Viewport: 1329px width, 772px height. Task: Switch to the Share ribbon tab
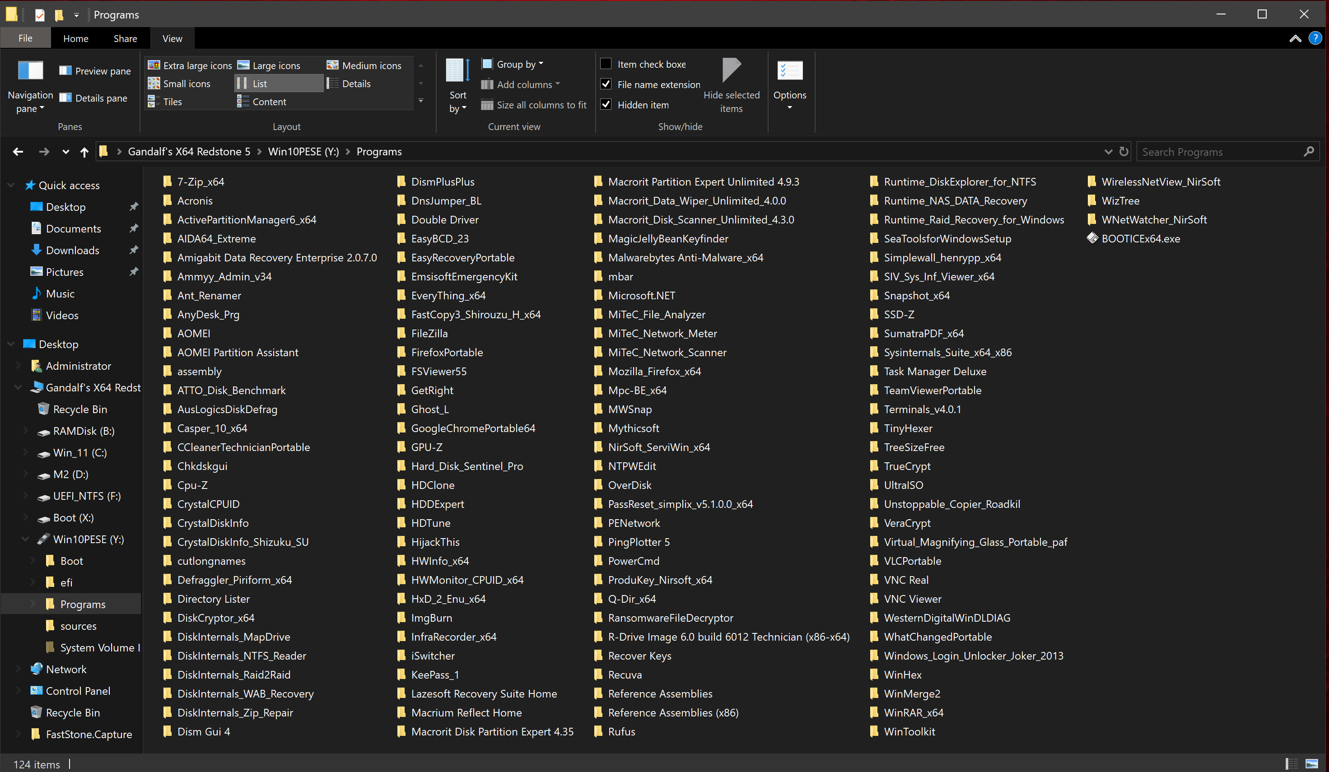point(125,38)
